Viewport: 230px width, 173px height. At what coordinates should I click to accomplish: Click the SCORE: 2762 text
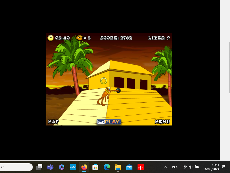coord(116,38)
